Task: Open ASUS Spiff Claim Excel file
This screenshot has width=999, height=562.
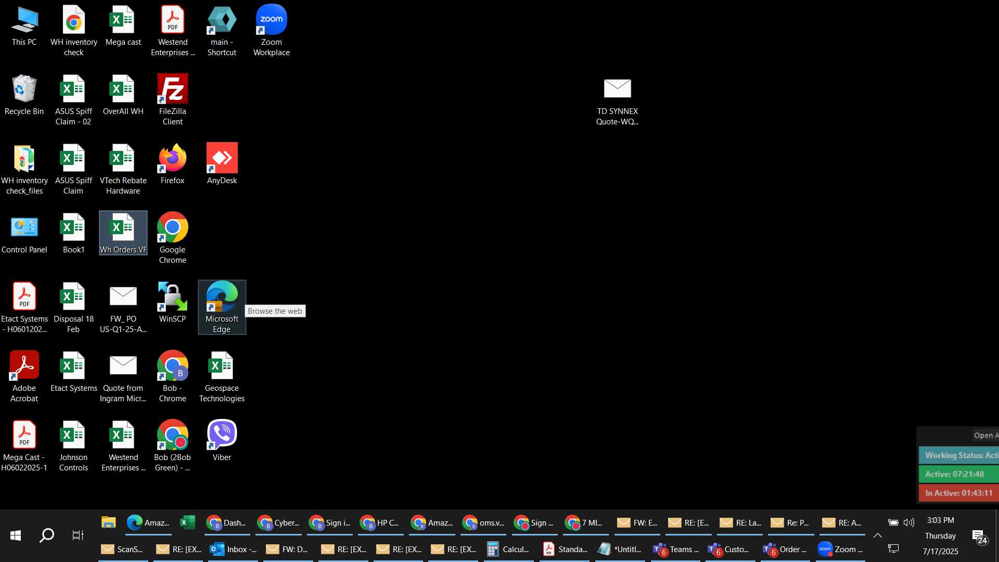Action: (73, 170)
